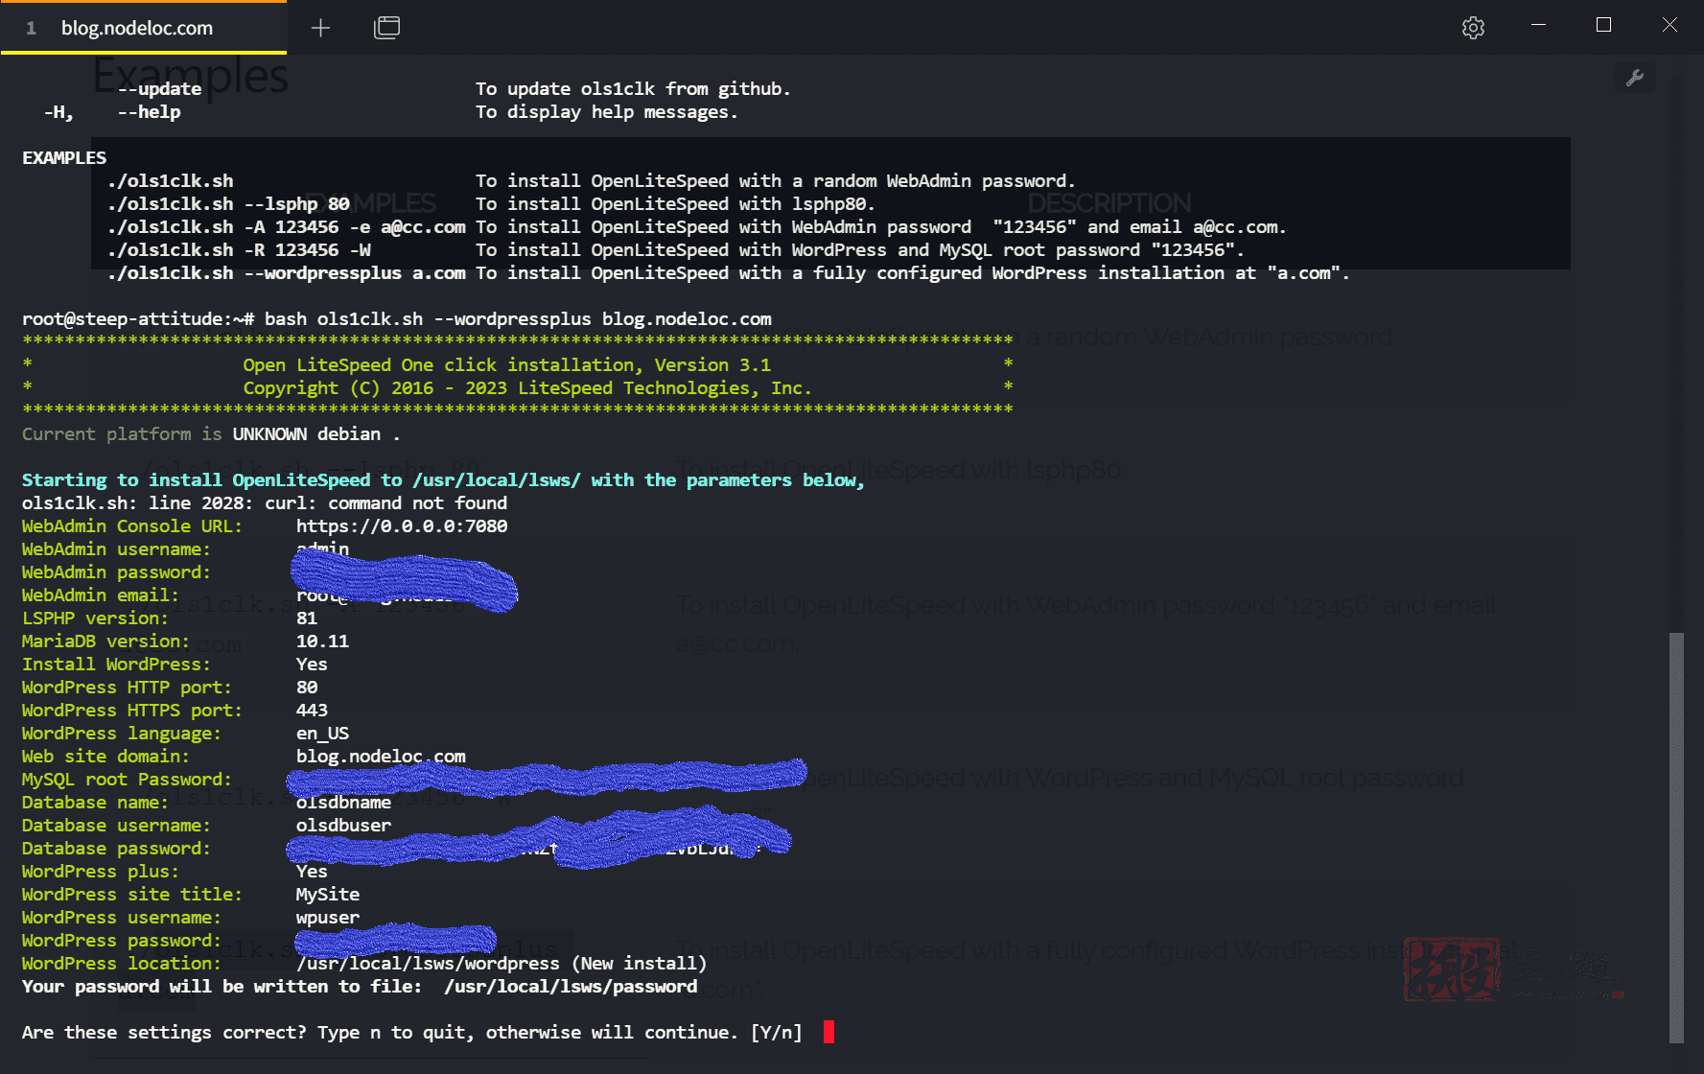Click the "Install WordPress:" label

[x=117, y=664]
